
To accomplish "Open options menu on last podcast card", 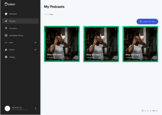I will pyautogui.click(x=155, y=29).
